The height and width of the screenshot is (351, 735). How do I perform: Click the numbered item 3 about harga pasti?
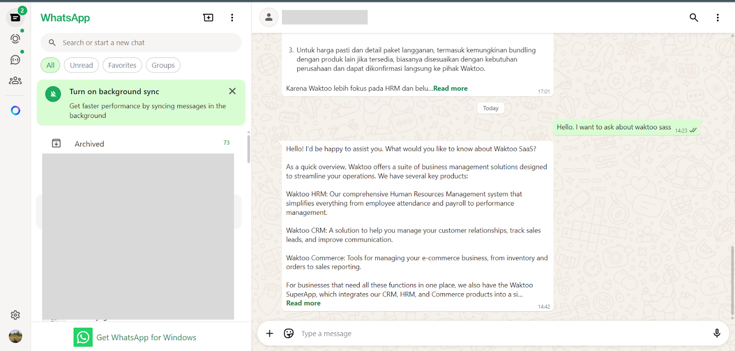412,59
